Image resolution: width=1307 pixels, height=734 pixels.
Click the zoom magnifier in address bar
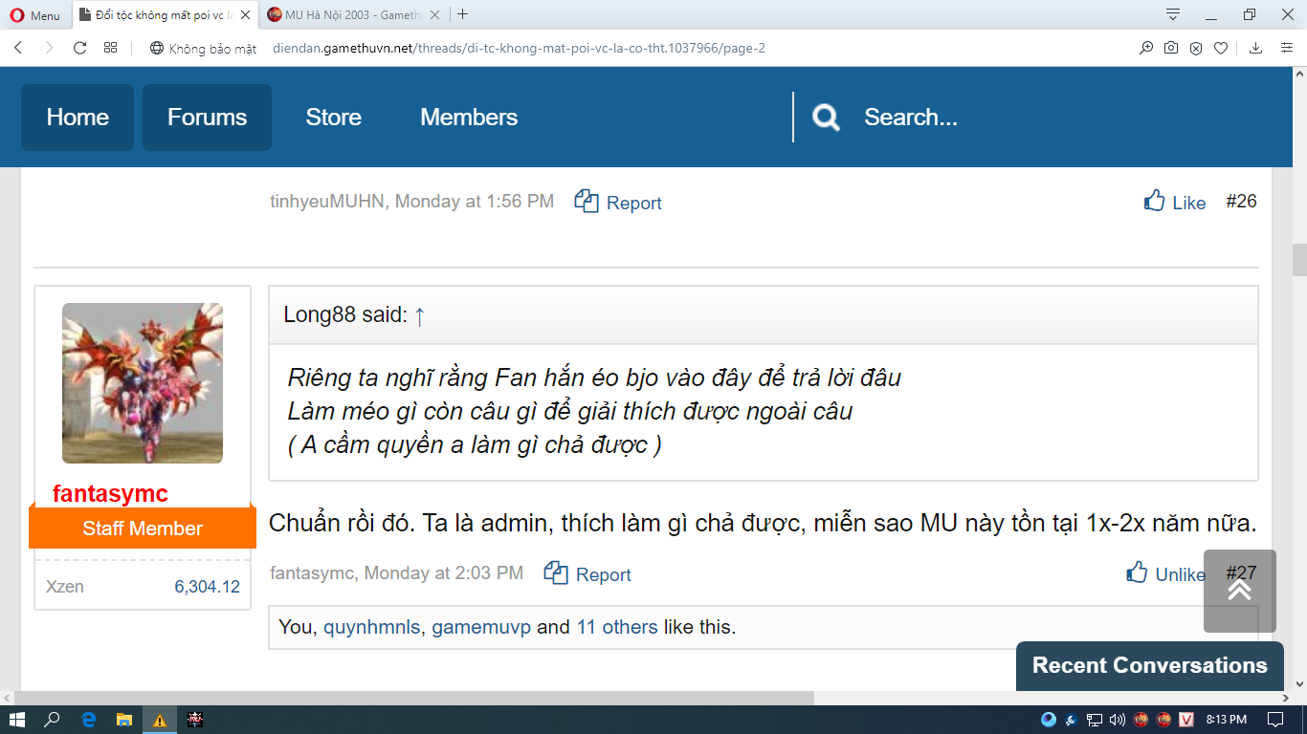pyautogui.click(x=1145, y=48)
